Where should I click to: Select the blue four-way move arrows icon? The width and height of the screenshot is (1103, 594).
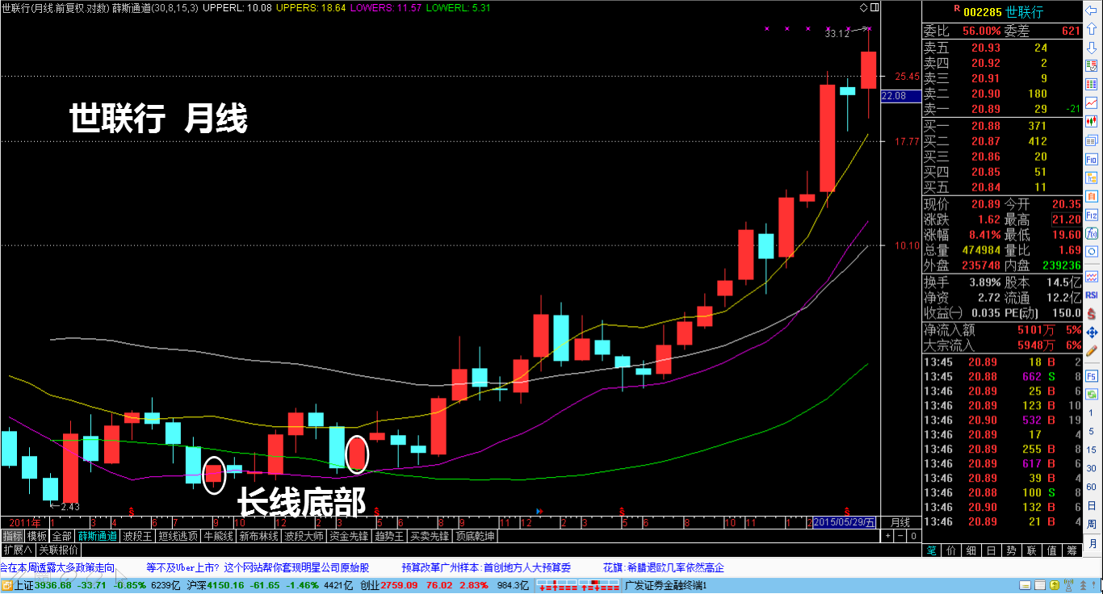(x=1091, y=333)
